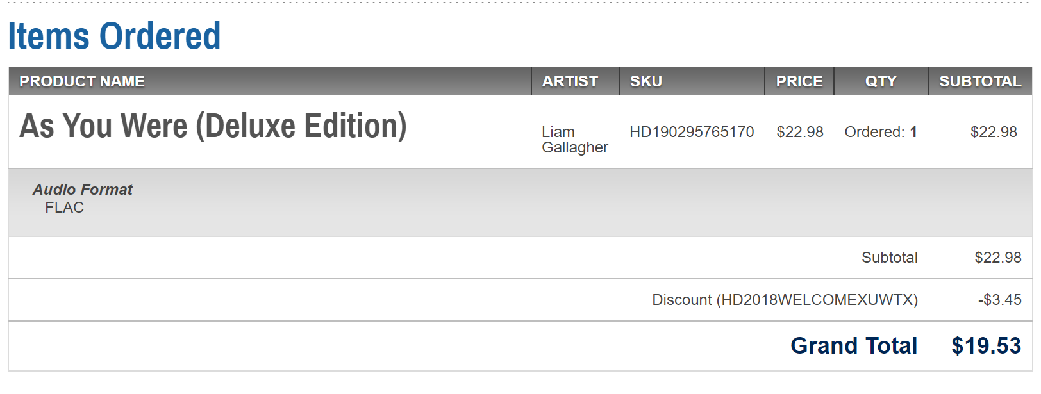Select the ARTIST column header
The image size is (1041, 394).
pyautogui.click(x=570, y=81)
